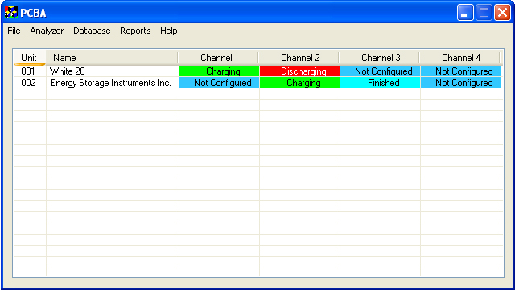Click the red Discharging cell
The height and width of the screenshot is (290, 515).
[x=299, y=71]
